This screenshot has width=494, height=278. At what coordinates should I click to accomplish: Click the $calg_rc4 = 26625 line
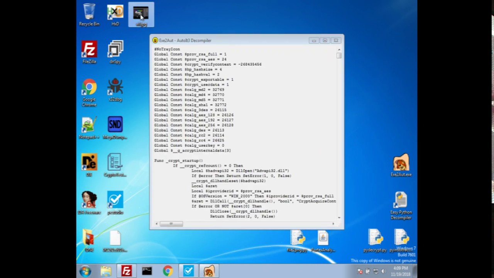click(x=189, y=140)
